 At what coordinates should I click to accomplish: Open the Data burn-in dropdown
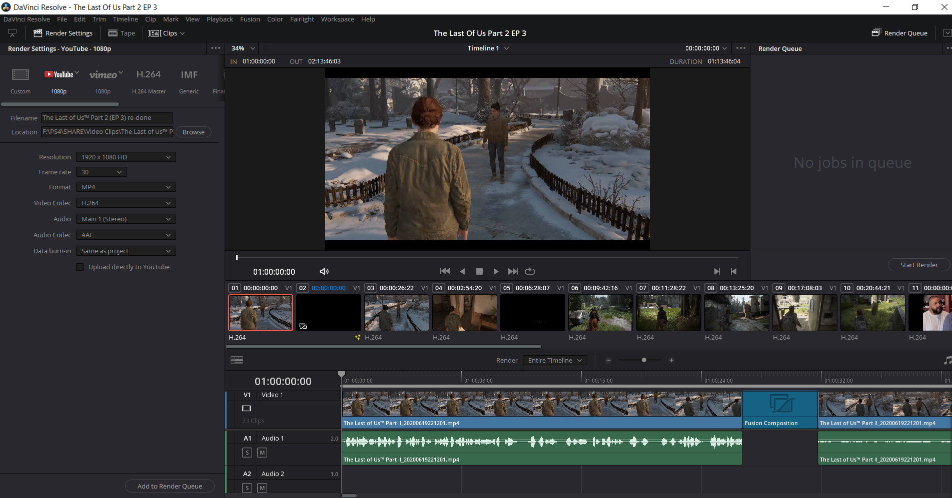[x=126, y=251]
